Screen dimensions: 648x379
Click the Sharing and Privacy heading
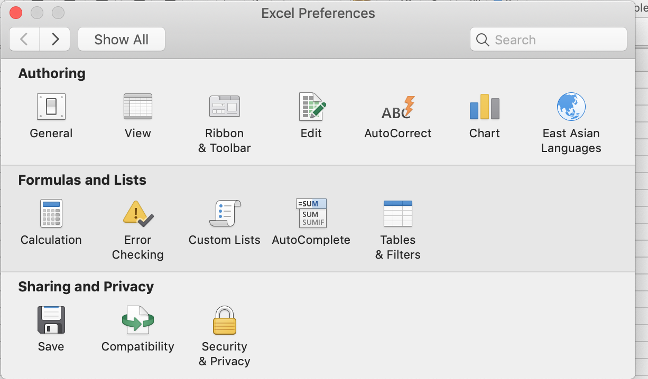click(x=86, y=287)
